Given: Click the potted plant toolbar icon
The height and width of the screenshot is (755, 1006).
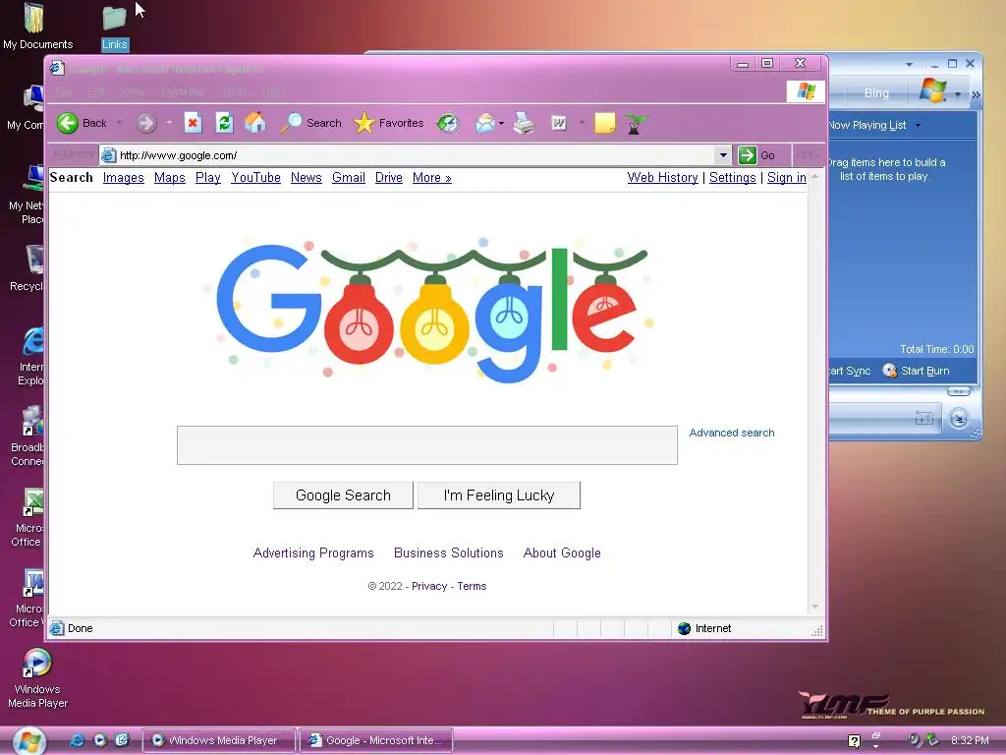Looking at the screenshot, I should point(635,123).
